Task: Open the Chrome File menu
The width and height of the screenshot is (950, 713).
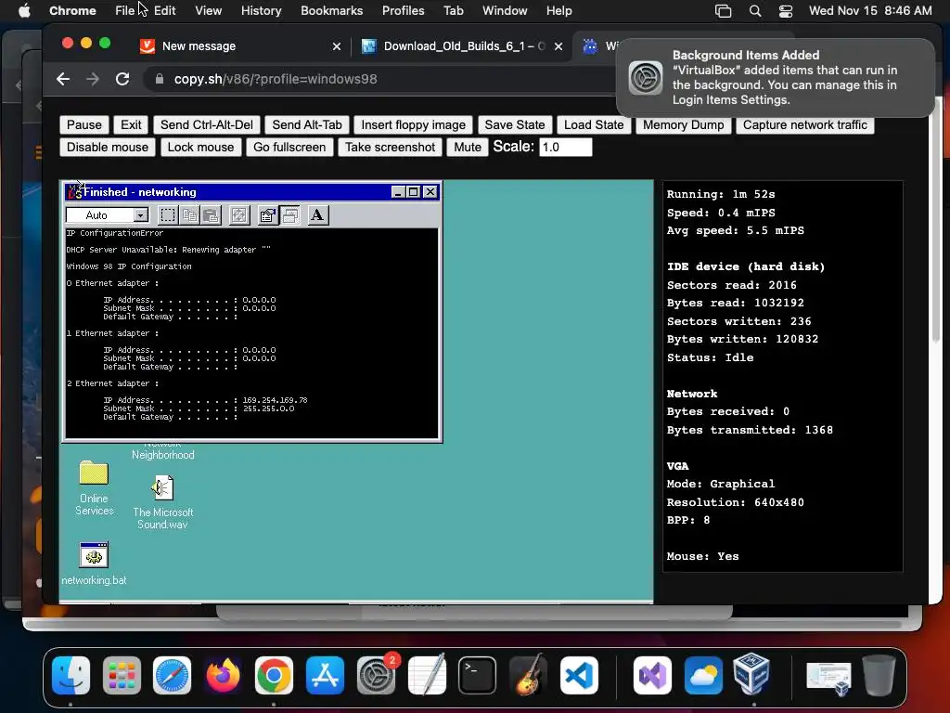Action: pos(125,10)
